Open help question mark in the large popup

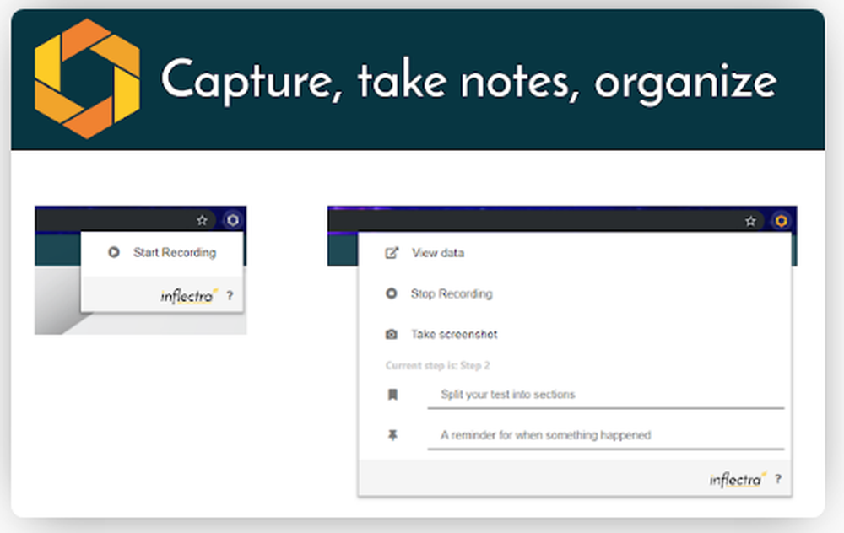778,479
